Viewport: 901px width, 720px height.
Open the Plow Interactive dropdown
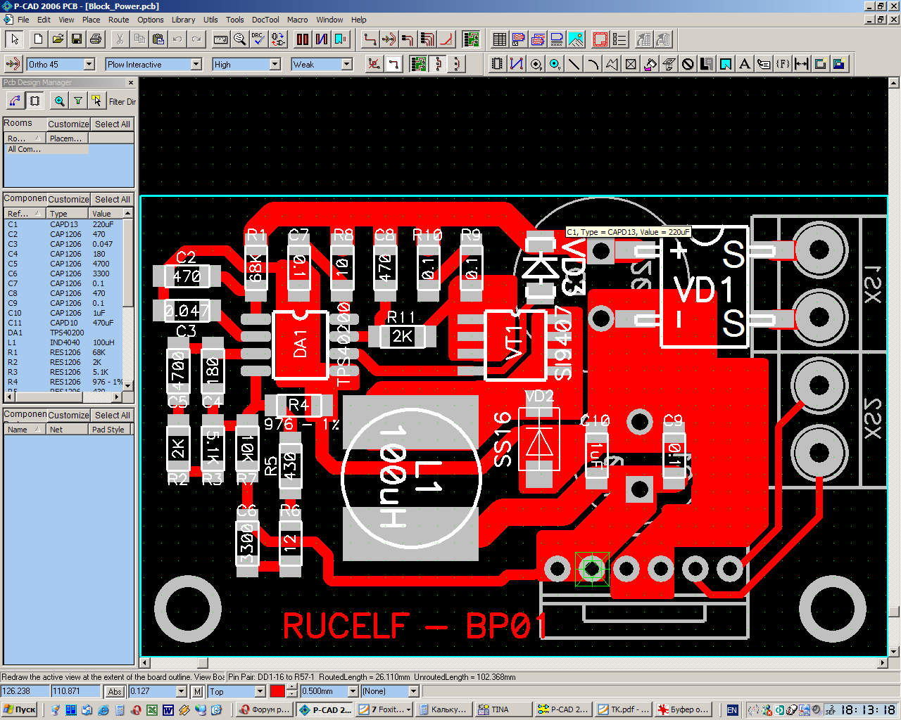point(196,64)
